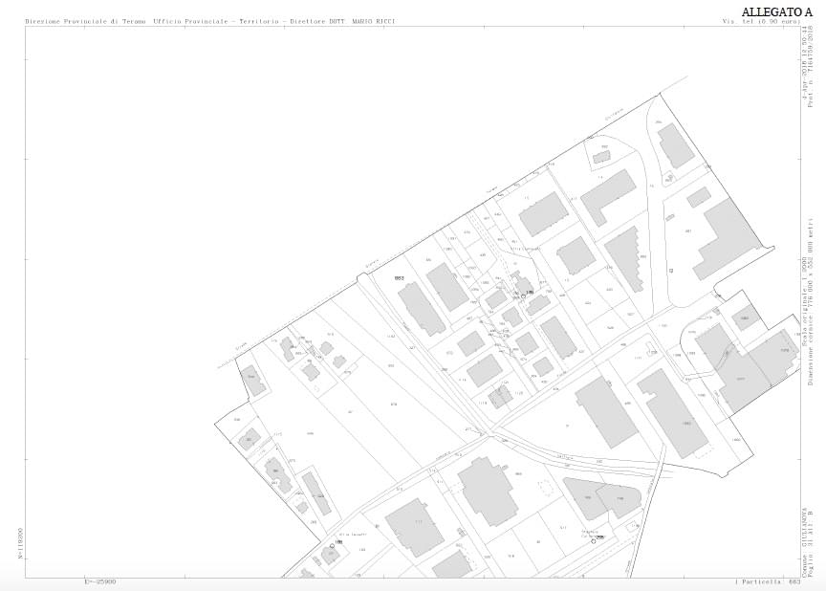The height and width of the screenshot is (591, 826).
Task: Click the survey point circle at bottom left
Action: (x=333, y=545)
